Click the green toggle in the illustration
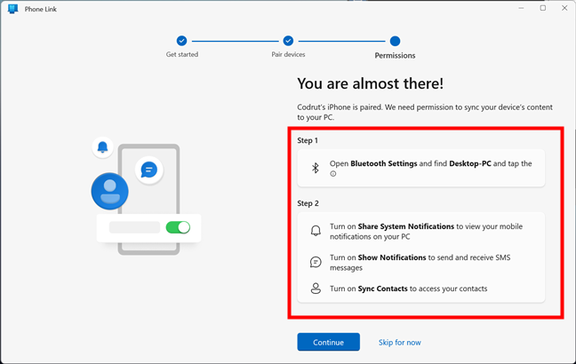This screenshot has width=576, height=364. (178, 227)
